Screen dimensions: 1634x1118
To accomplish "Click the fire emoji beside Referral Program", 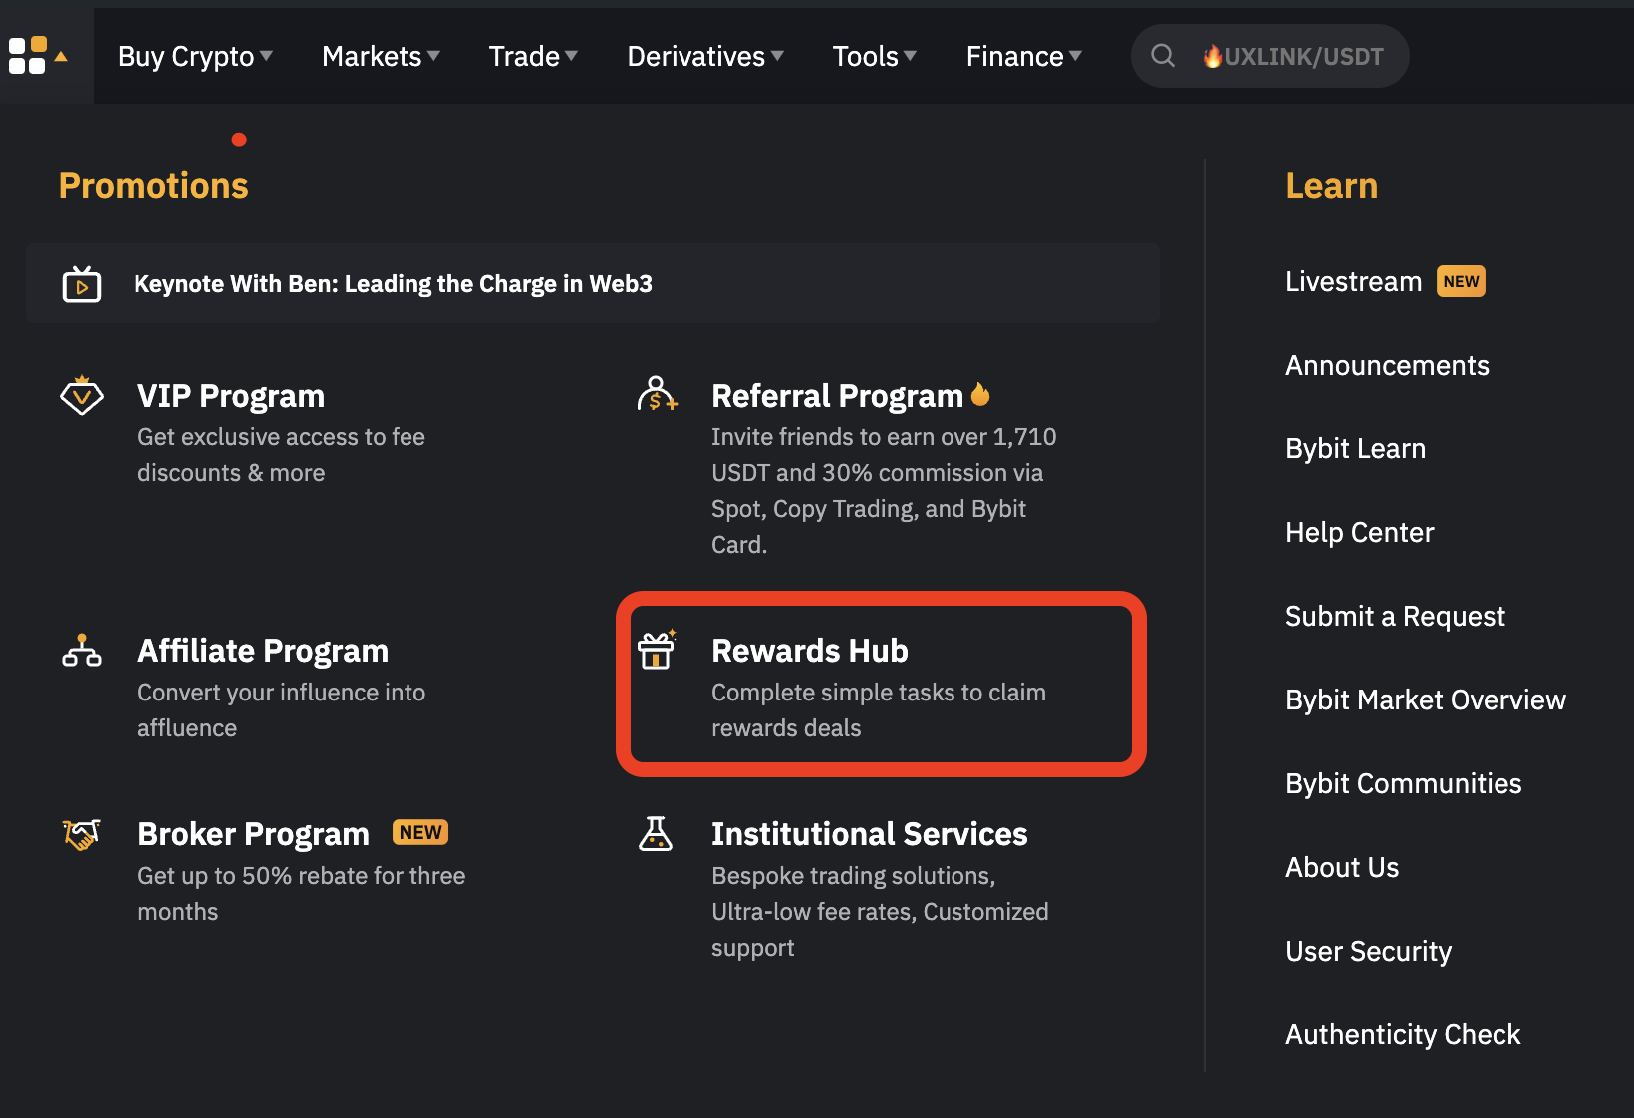I will [980, 394].
